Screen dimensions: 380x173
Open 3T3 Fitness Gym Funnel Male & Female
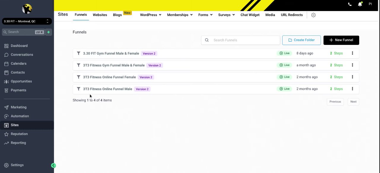pyautogui.click(x=114, y=65)
